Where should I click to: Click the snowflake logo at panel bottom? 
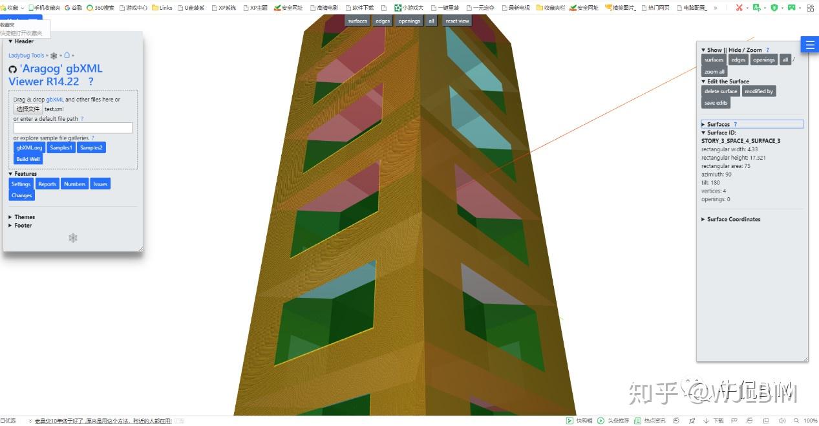[x=72, y=238]
